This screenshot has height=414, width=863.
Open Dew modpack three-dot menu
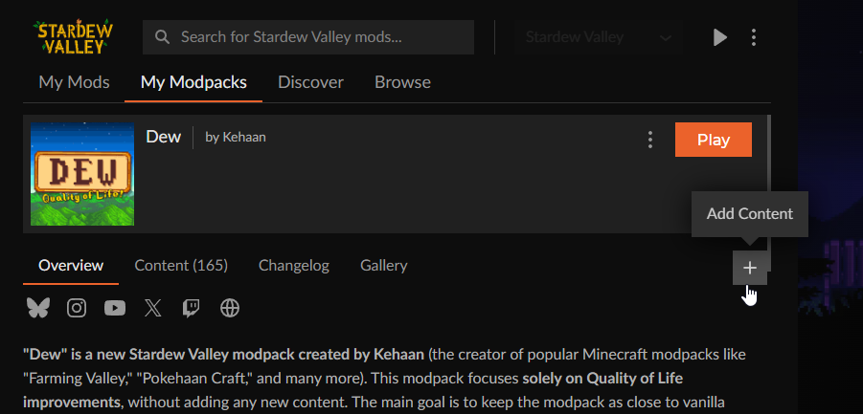tap(650, 140)
